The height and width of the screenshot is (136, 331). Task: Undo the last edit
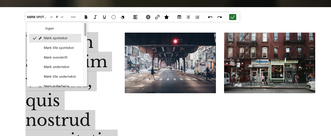[x=210, y=17]
